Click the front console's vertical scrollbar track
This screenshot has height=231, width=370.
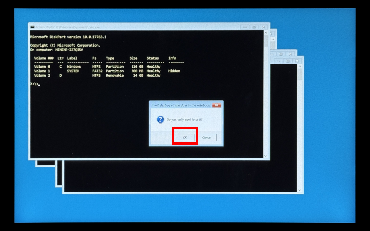pos(266,96)
